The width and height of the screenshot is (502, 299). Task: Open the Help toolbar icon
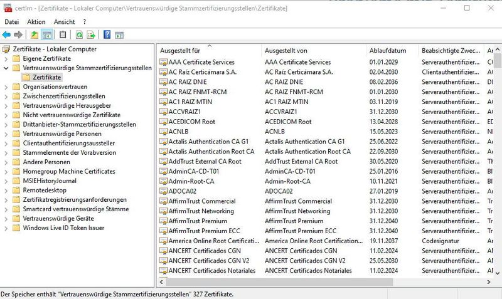pyautogui.click(x=107, y=35)
